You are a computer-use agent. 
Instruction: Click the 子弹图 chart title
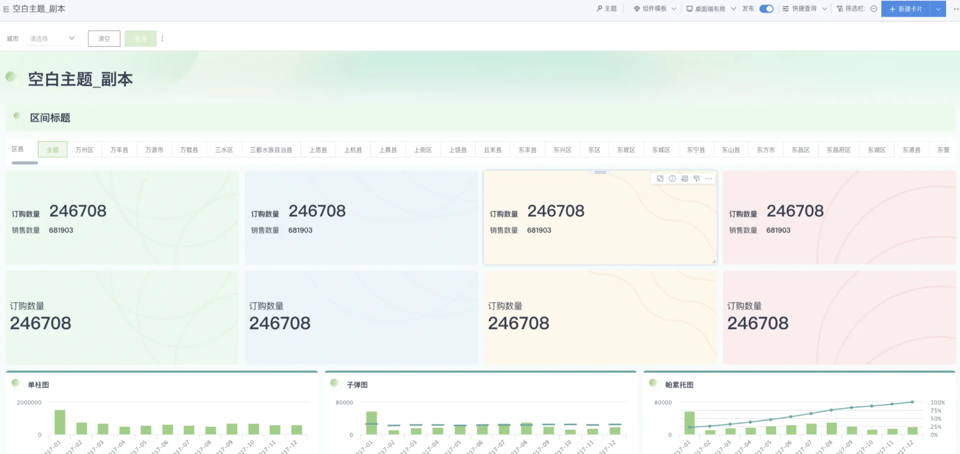coord(357,385)
